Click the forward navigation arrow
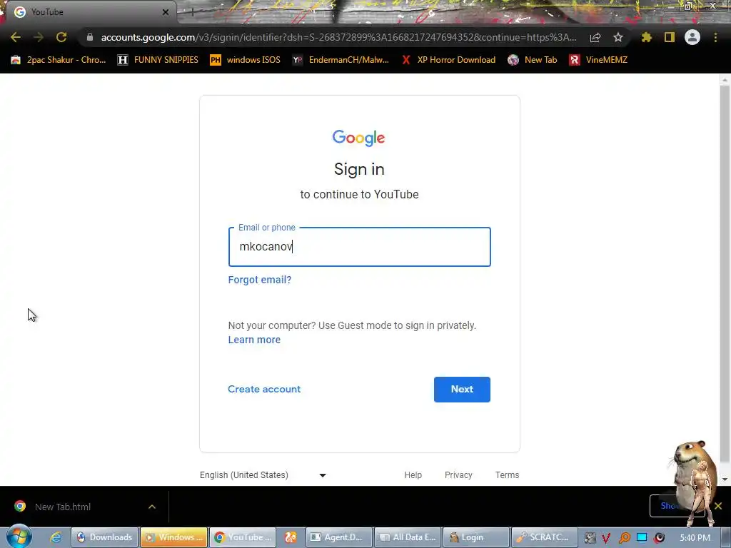The image size is (731, 548). (39, 37)
